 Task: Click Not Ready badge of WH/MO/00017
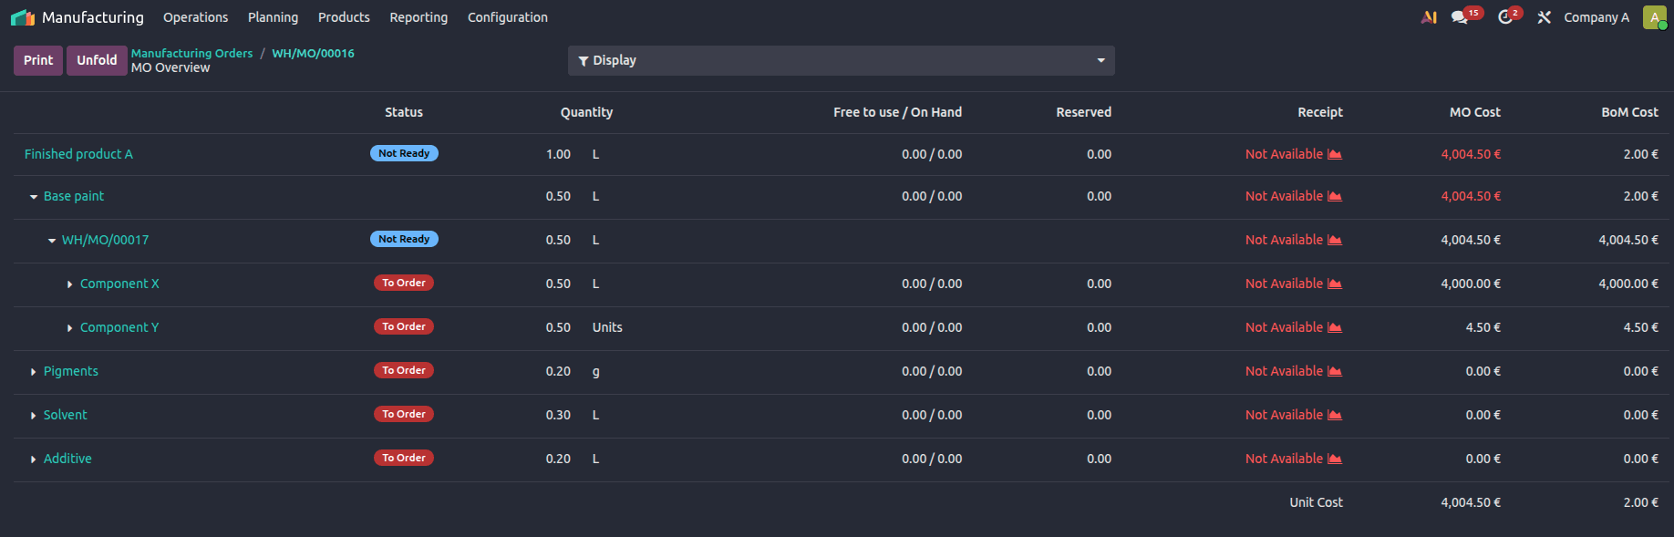pos(404,239)
